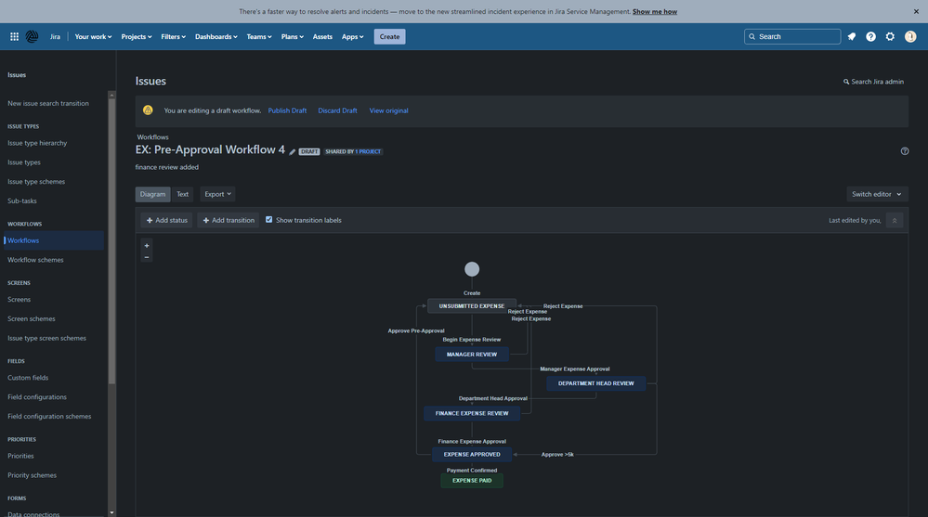Open Dashboards dropdown

[216, 37]
